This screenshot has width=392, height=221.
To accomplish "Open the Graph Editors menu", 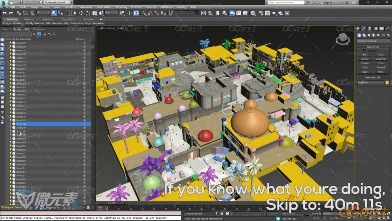I will [x=104, y=7].
